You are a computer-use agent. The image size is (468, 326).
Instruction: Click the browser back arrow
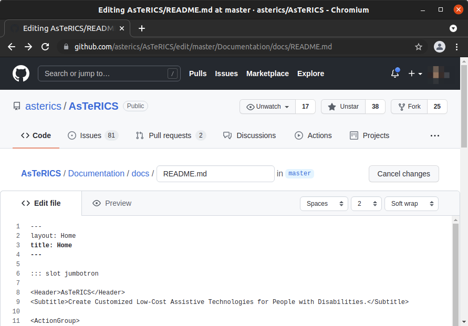(12, 47)
